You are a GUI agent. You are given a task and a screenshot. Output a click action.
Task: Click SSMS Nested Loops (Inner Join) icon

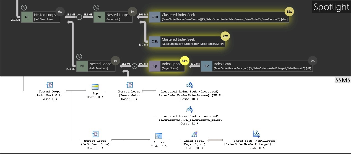[129, 85]
